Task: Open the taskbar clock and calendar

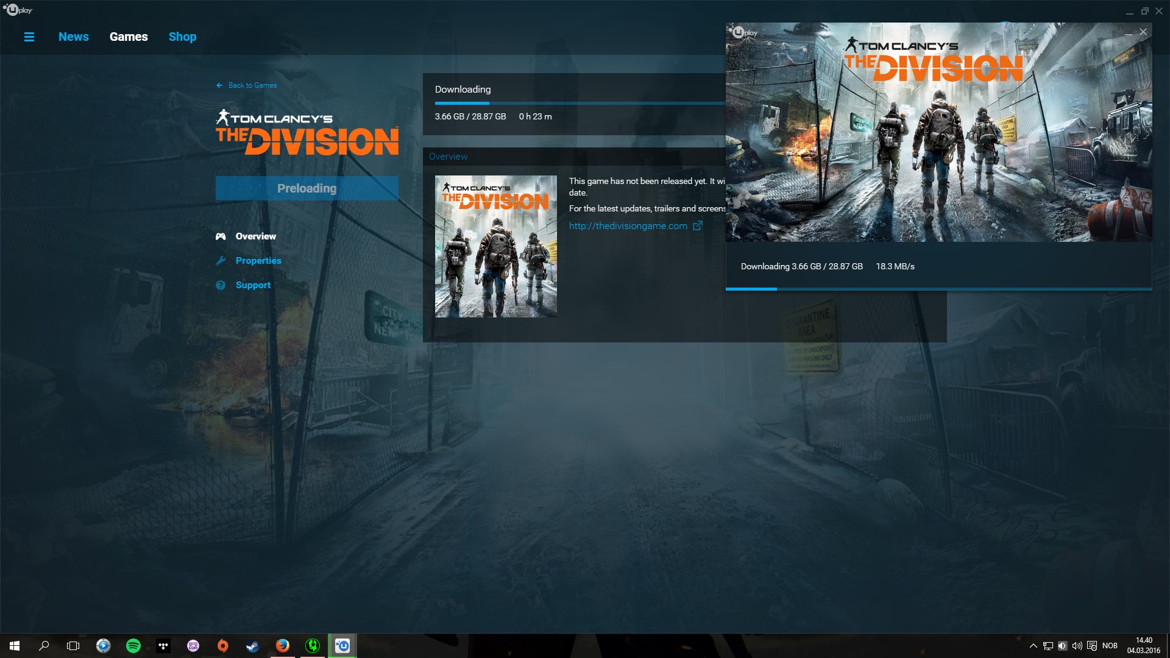Action: click(1144, 646)
